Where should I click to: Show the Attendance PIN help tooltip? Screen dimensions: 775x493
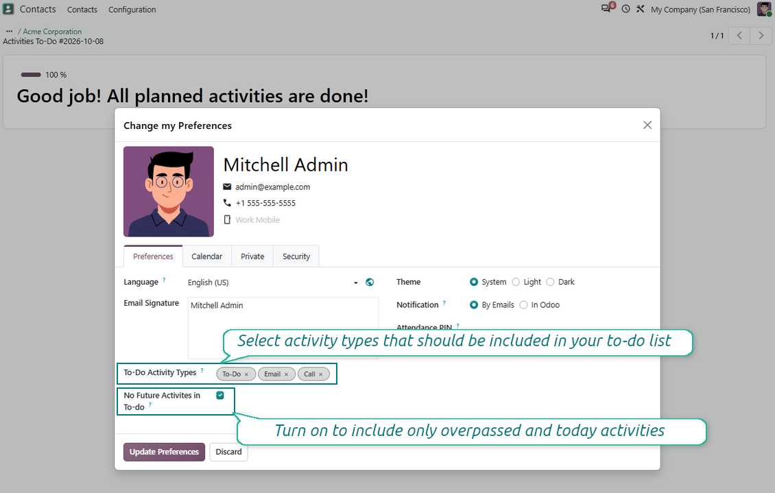[457, 326]
